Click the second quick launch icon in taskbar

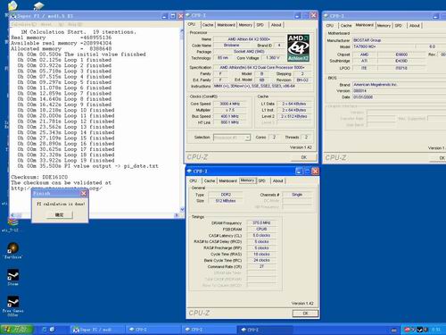52,330
